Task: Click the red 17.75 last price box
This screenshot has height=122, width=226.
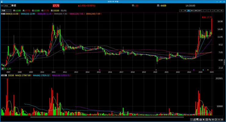Action: (56, 5)
